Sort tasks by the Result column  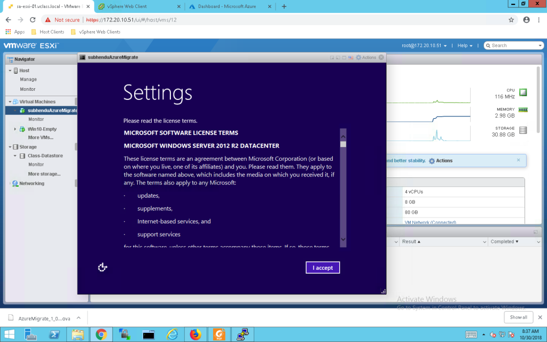[411, 242]
